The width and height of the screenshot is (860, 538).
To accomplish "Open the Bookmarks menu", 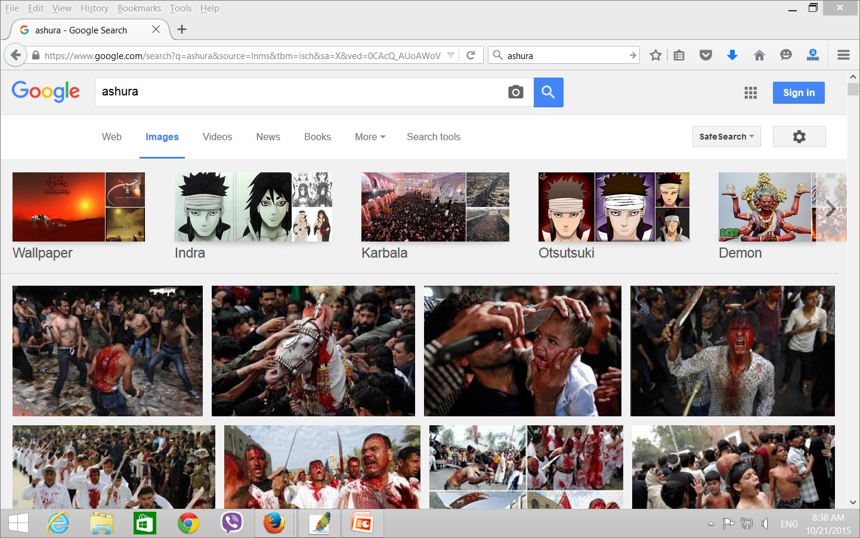I will [x=139, y=8].
